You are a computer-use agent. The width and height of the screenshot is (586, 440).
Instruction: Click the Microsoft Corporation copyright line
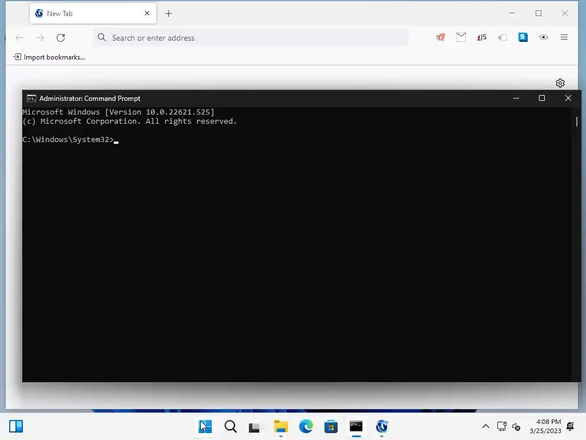click(130, 121)
